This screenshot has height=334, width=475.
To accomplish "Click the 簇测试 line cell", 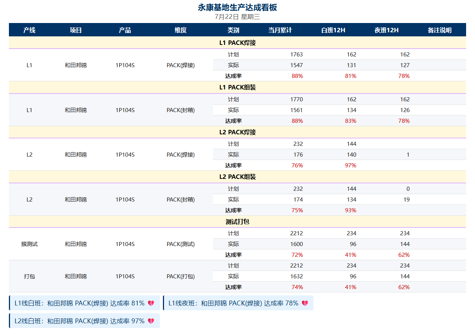I will pyautogui.click(x=29, y=244).
